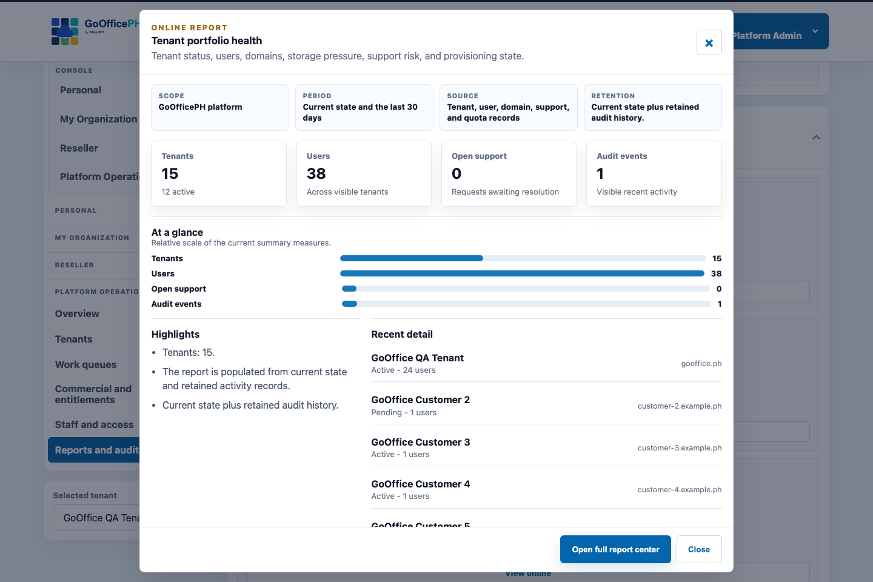Open Commercial and entitlements in the sidebar

coord(93,395)
